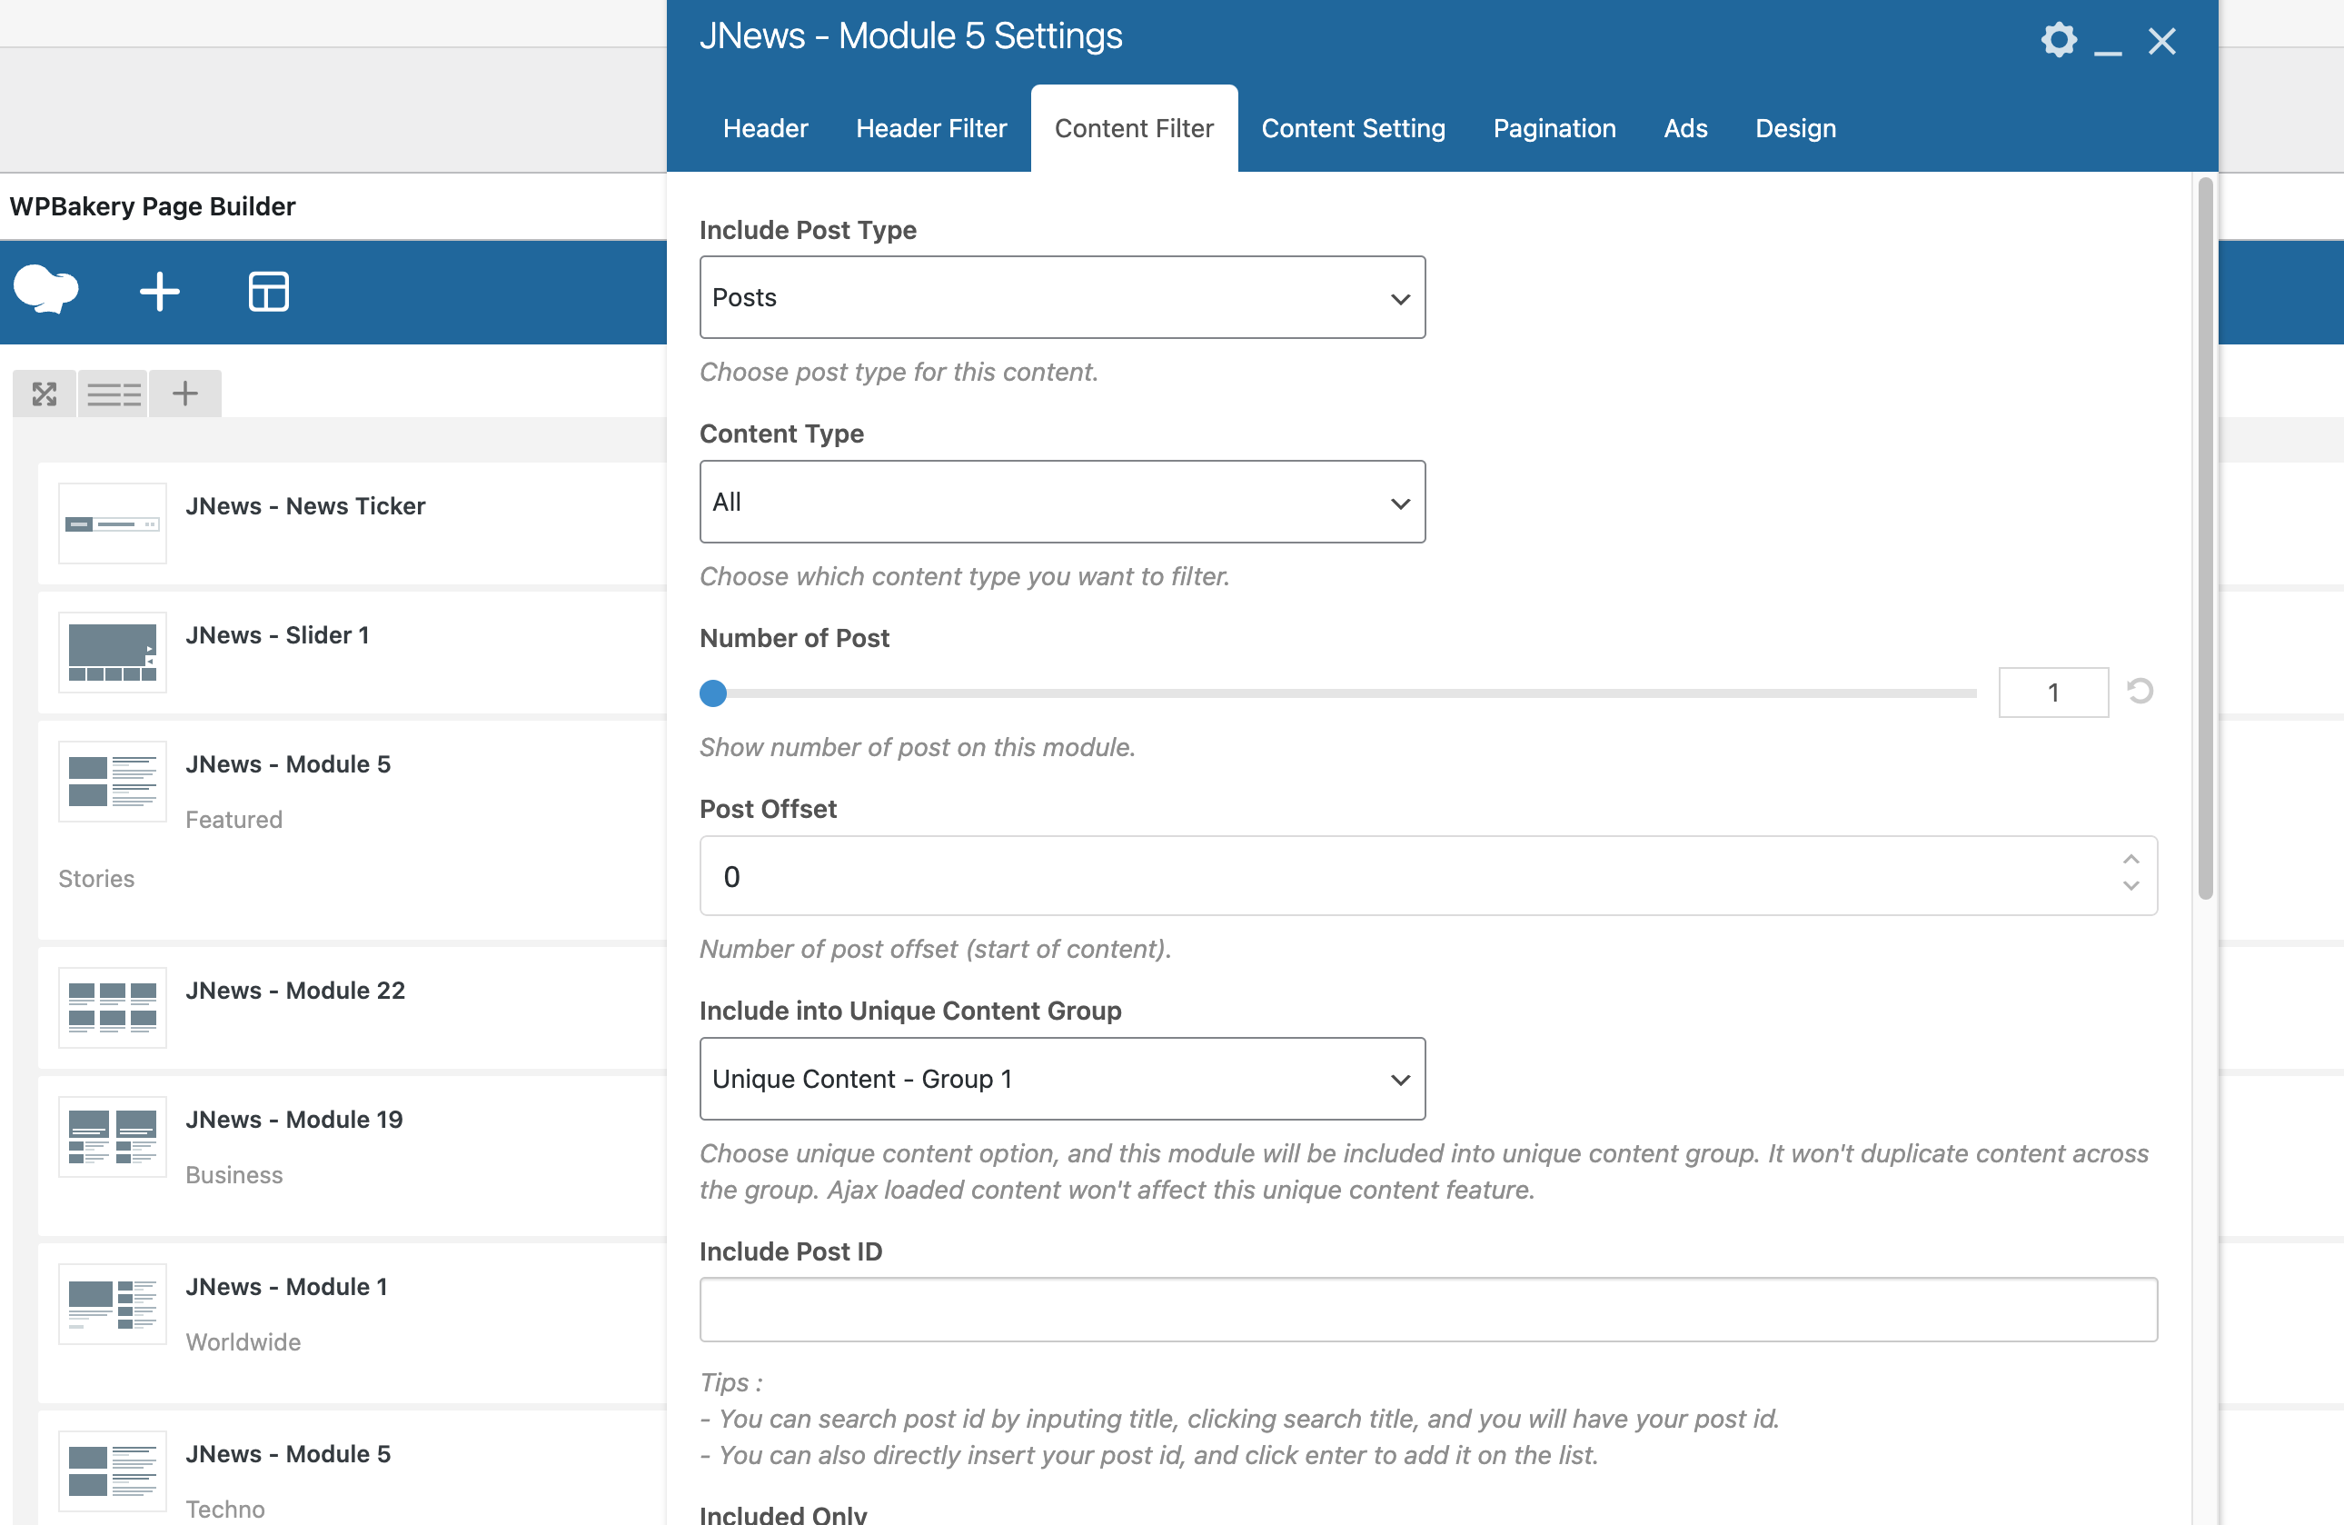
Task: Click the row move handle icon
Action: point(45,394)
